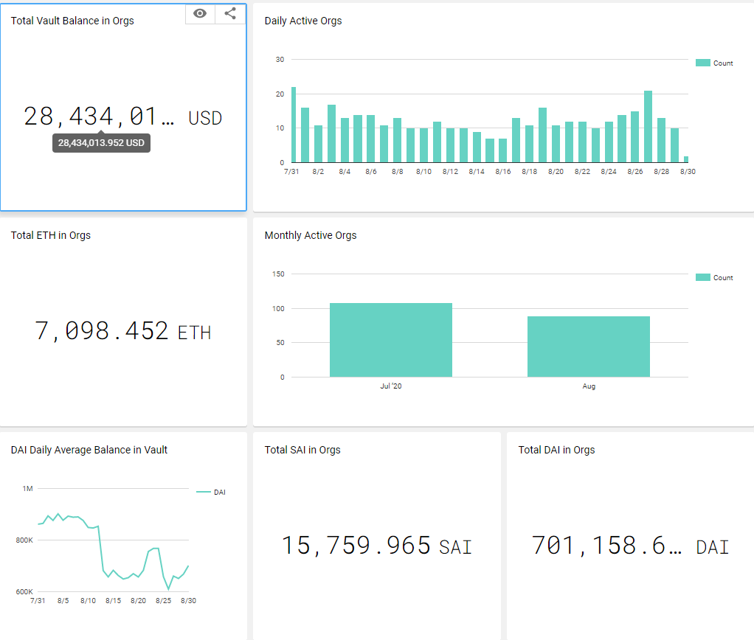754x640 pixels.
Task: Click the short 8/30 bar in Daily Active Orgs
Action: coord(686,159)
